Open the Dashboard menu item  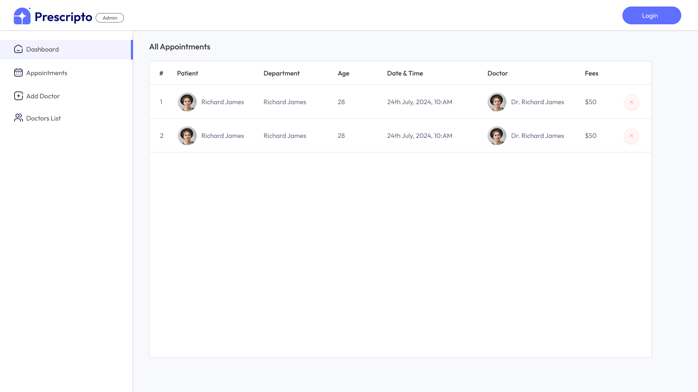click(43, 49)
